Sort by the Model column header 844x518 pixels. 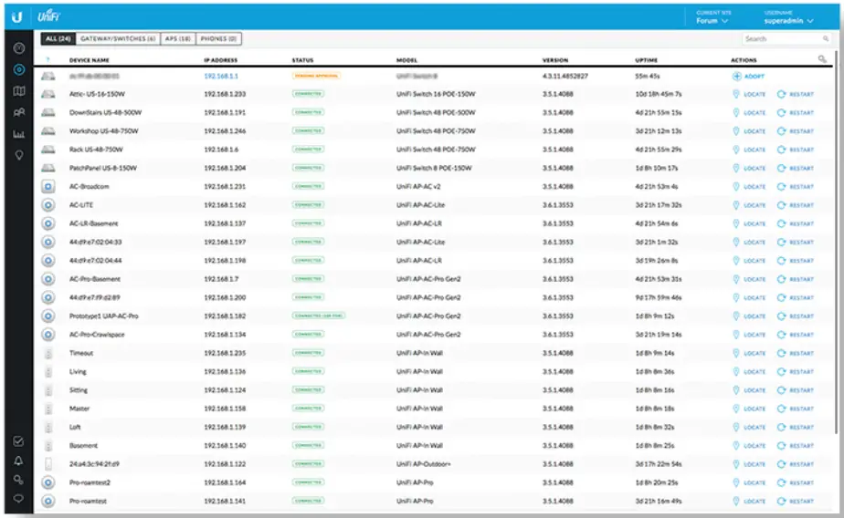(x=406, y=60)
